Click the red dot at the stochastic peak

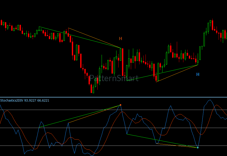click(x=120, y=105)
